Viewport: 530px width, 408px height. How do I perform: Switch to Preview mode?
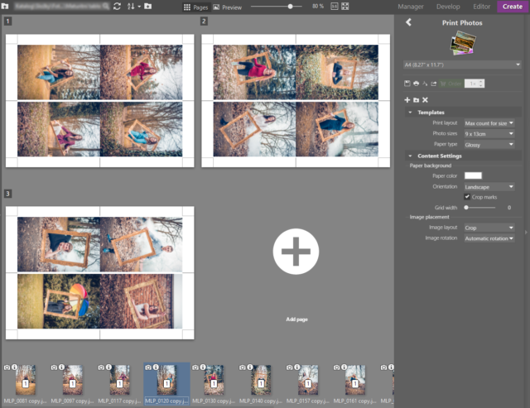(228, 7)
